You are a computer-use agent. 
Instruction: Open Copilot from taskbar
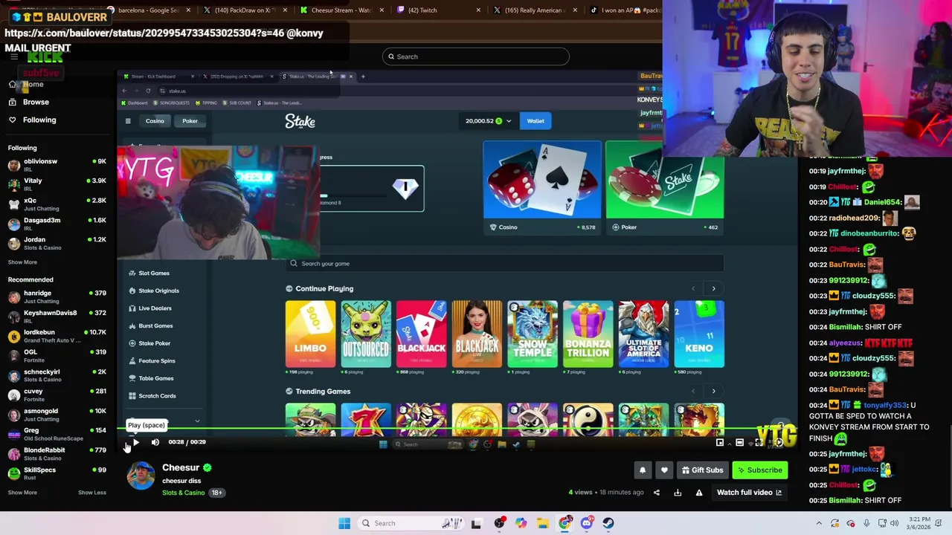[x=521, y=523]
